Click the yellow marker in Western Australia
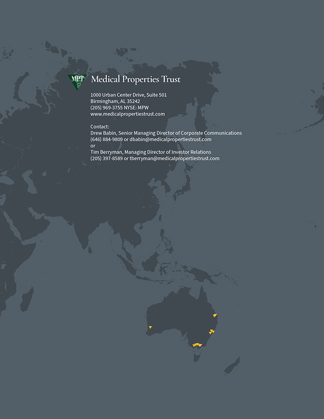Screen dimensions: 324x419 150,328
